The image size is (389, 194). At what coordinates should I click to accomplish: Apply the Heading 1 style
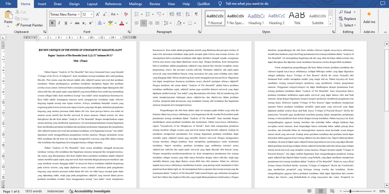256,18
